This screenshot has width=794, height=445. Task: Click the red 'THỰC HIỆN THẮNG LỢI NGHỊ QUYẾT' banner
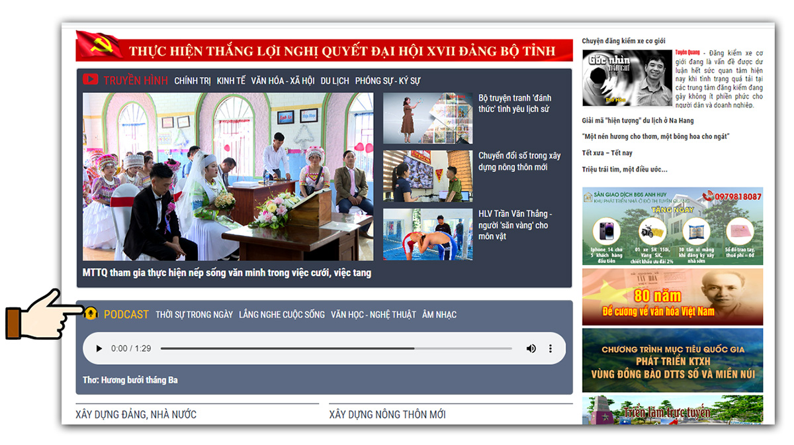click(324, 50)
